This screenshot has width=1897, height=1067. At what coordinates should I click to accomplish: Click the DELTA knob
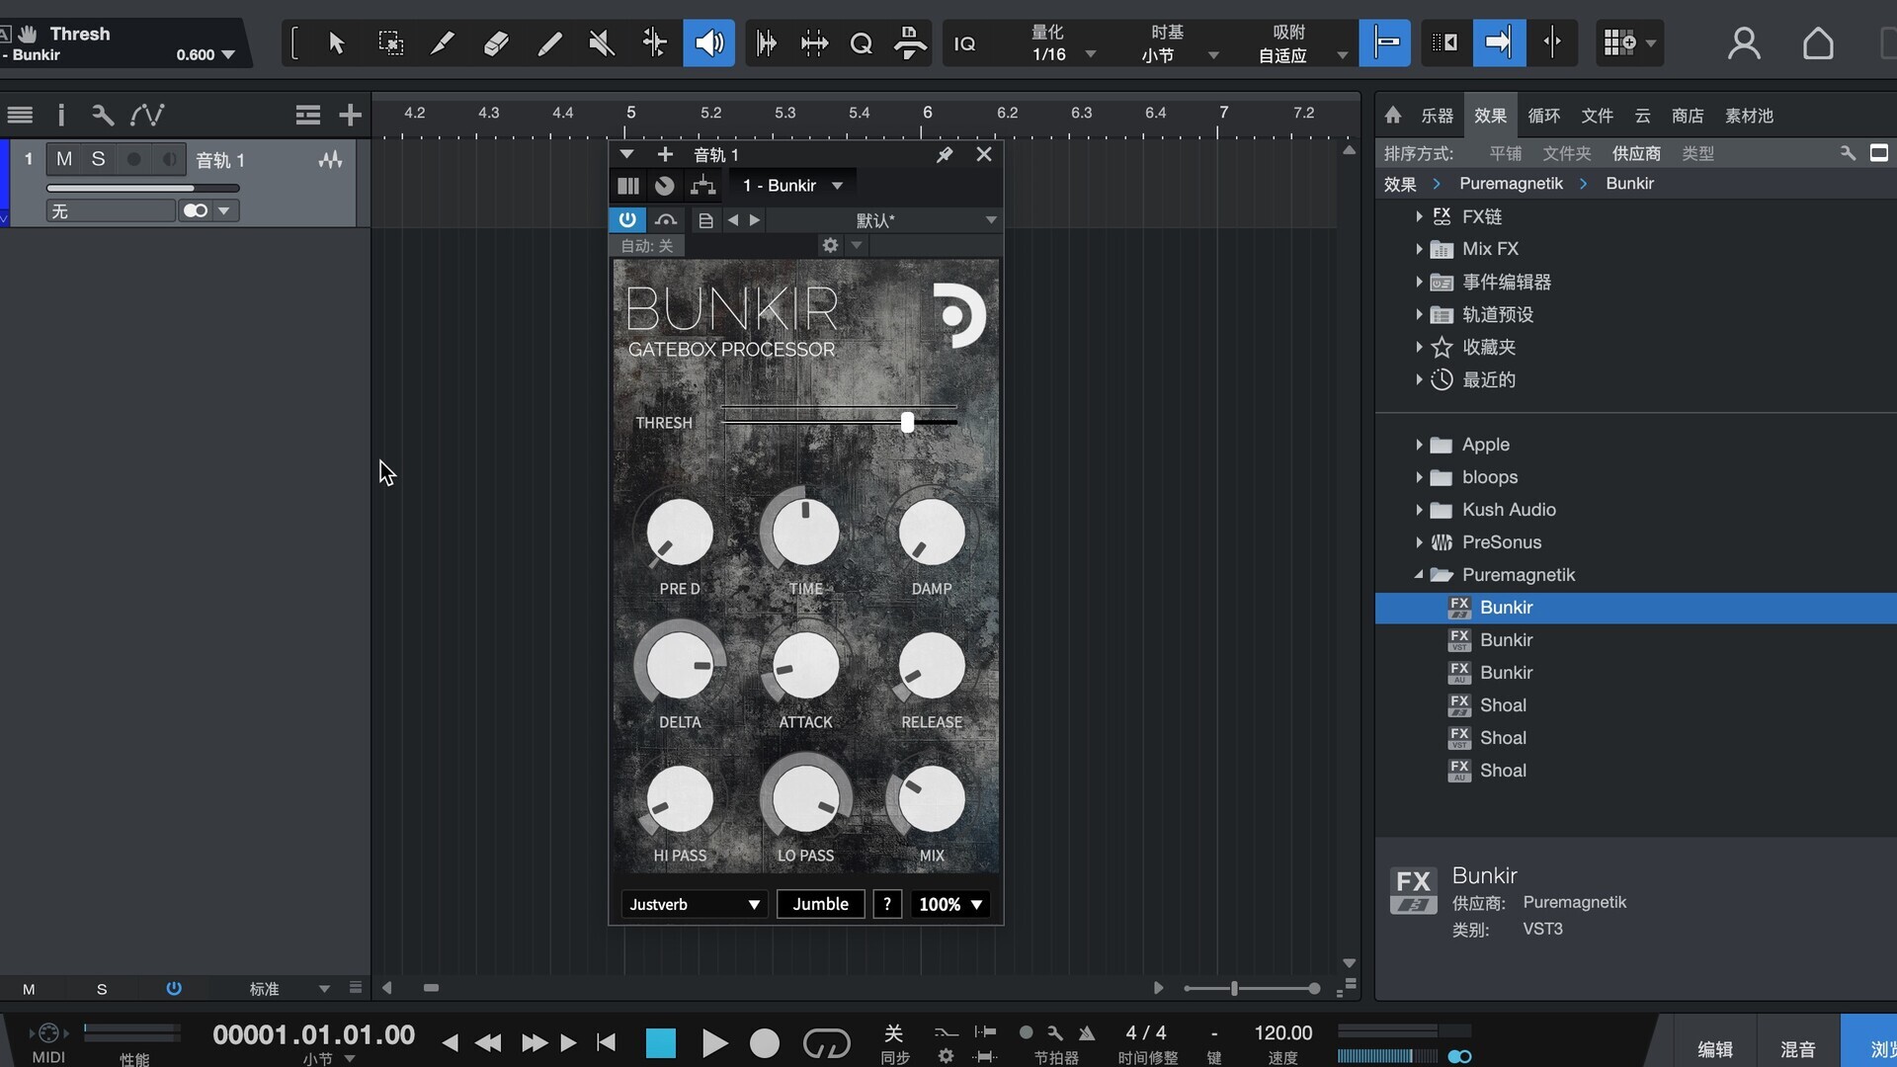click(x=680, y=666)
